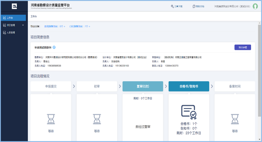262x142 pixels.
Task: Click the purple project details button
Action: click(x=243, y=47)
